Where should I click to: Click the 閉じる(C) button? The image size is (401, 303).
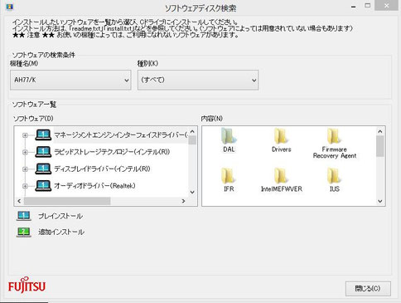coord(368,289)
